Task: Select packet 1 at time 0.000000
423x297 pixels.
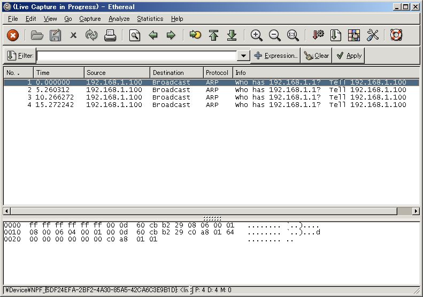Action: pyautogui.click(x=211, y=82)
